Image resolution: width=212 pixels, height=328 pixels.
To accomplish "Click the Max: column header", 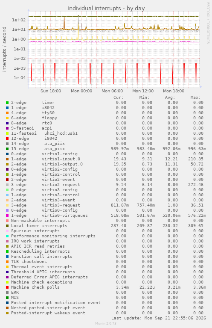I will [195, 98].
